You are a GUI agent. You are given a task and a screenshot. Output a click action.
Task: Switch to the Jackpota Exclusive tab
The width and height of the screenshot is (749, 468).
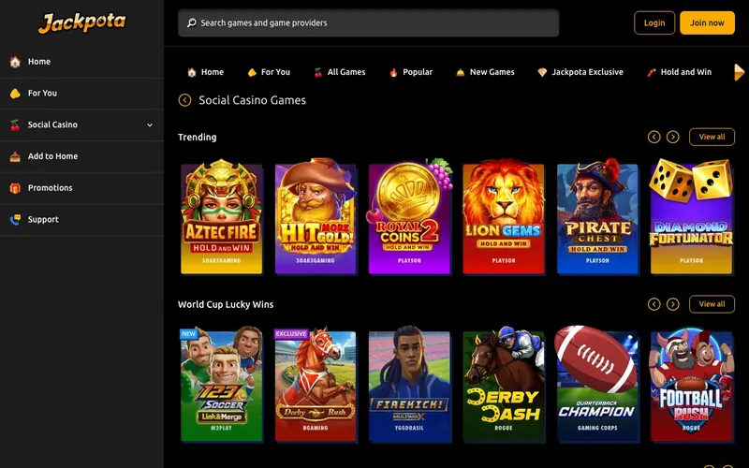580,72
